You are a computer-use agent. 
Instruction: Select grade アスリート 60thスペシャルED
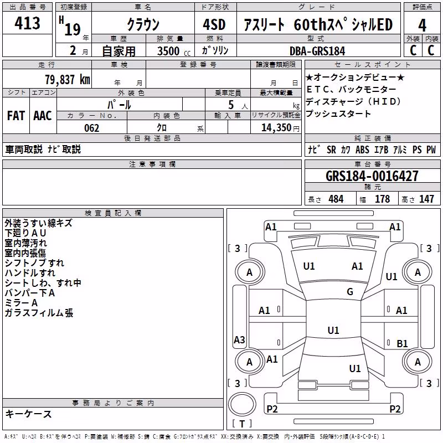(318, 24)
